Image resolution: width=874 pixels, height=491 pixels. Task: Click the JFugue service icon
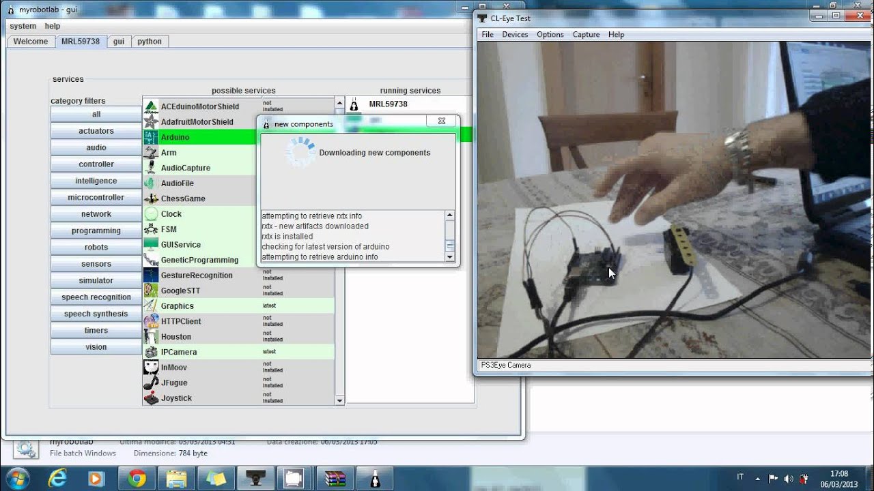click(151, 383)
